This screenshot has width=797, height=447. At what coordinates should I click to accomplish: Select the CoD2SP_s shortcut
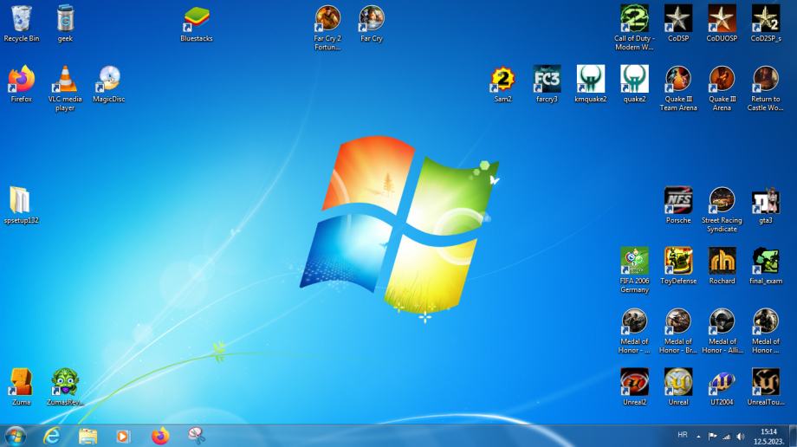coord(766,24)
